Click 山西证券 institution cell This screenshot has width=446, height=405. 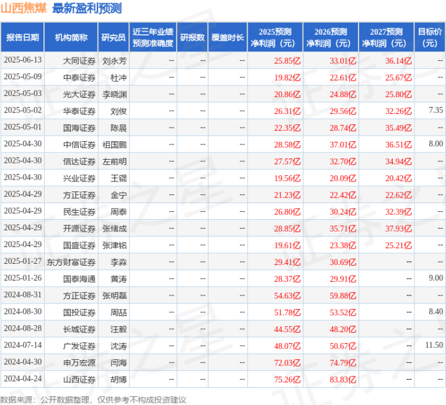(x=79, y=380)
